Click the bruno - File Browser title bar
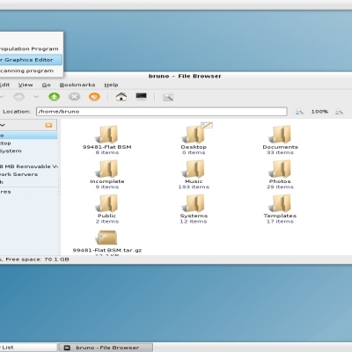352x352 pixels. [x=185, y=77]
